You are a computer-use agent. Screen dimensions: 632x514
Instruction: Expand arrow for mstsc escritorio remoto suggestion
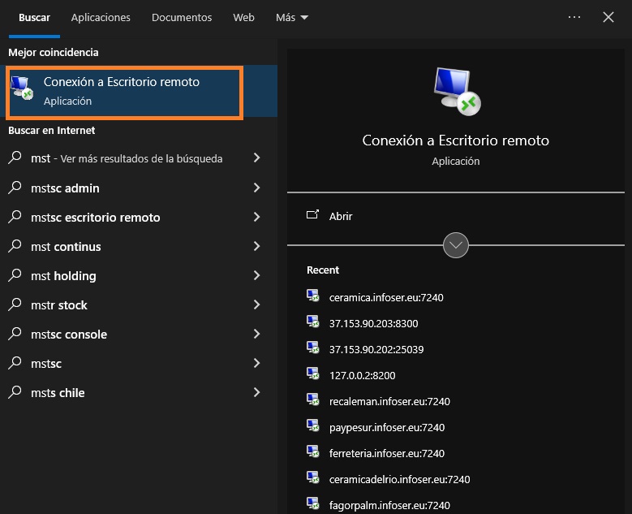pos(256,217)
